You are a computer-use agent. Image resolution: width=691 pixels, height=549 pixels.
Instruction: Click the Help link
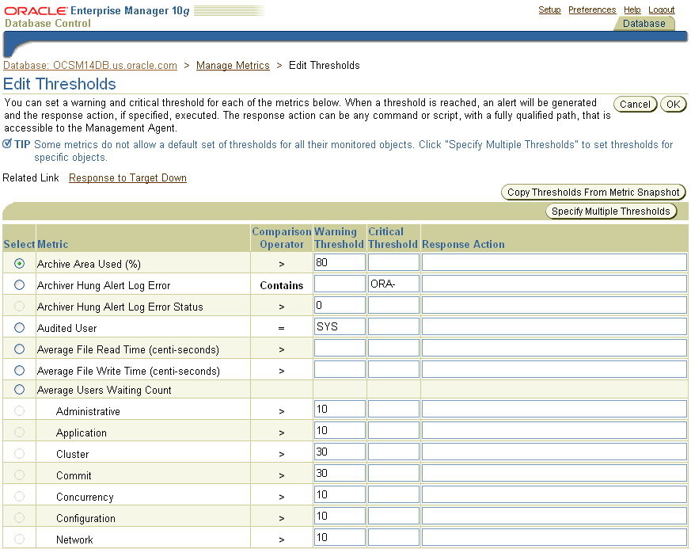click(632, 10)
